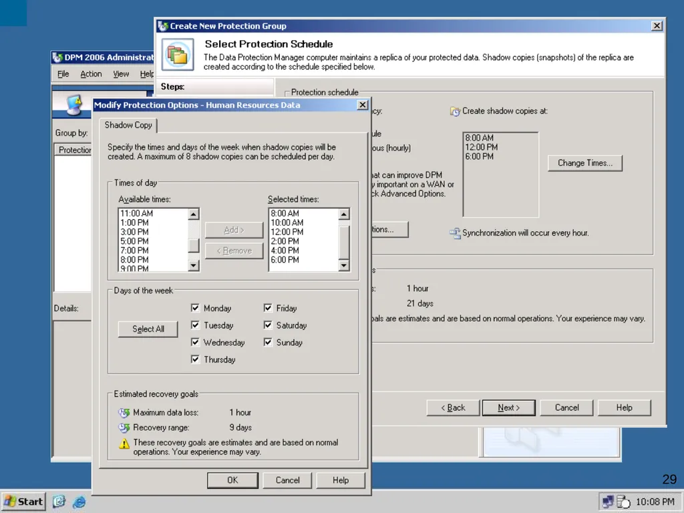Click the yellow warning icon in recovery goals

[x=124, y=444]
